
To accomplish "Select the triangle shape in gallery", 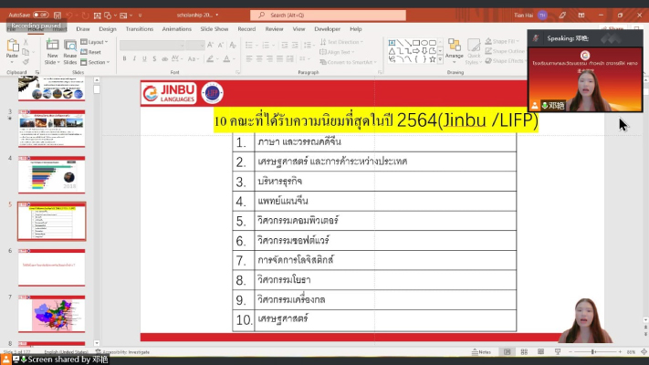I will [392, 51].
